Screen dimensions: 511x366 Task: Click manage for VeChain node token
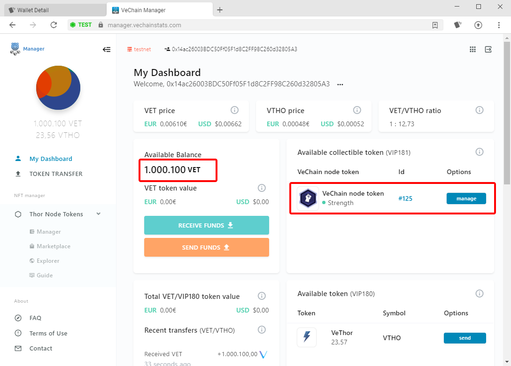pyautogui.click(x=466, y=198)
